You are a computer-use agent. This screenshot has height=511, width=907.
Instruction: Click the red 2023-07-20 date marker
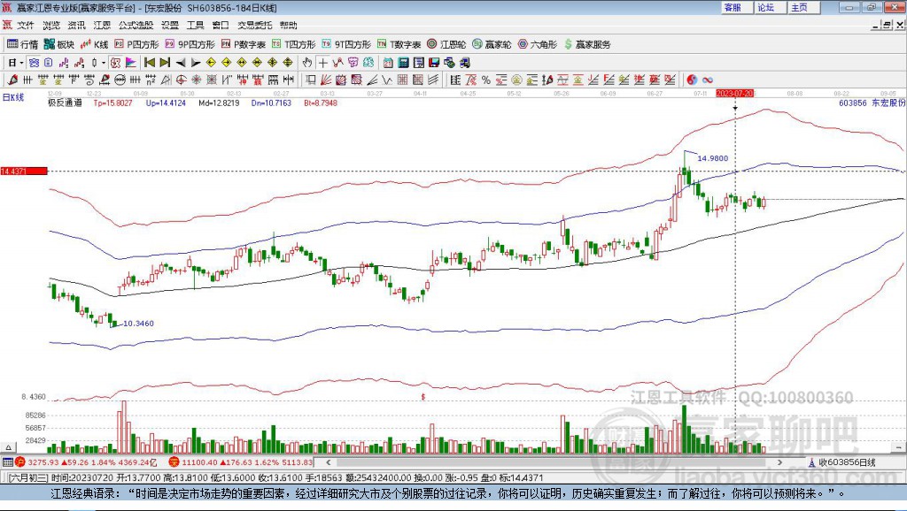click(x=734, y=93)
